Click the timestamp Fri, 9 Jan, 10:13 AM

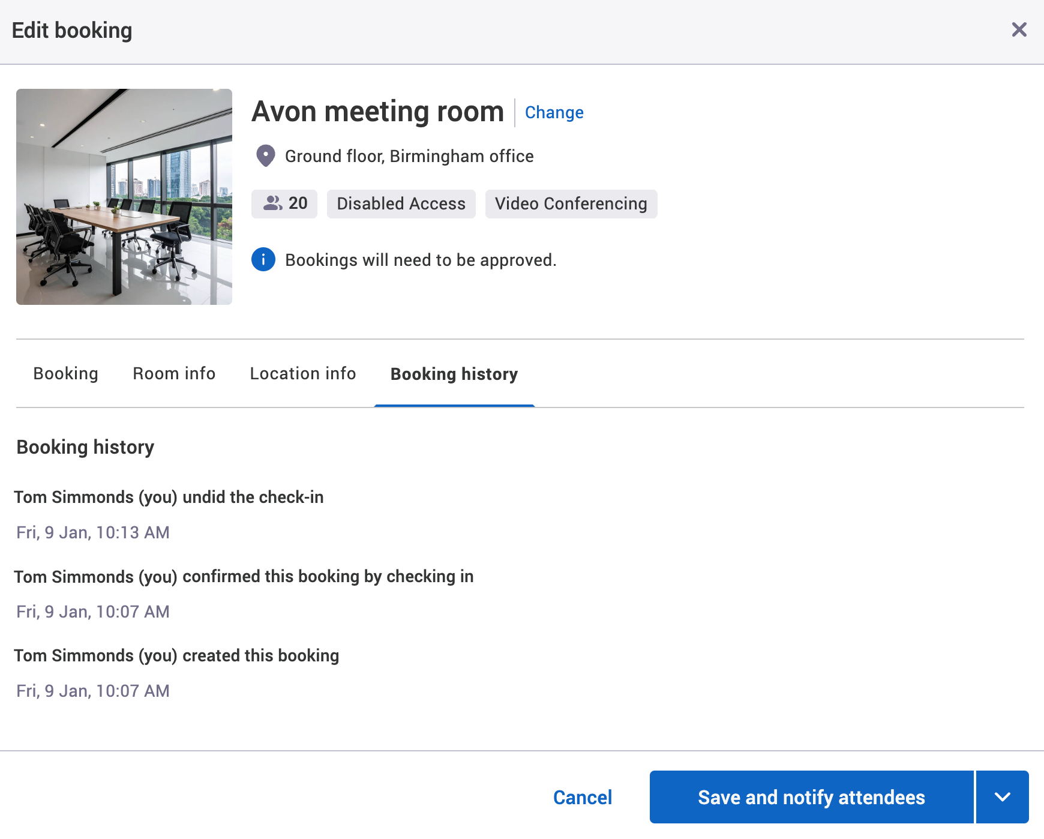tap(92, 532)
